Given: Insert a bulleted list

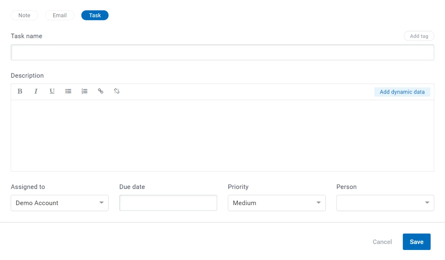Looking at the screenshot, I should point(68,91).
